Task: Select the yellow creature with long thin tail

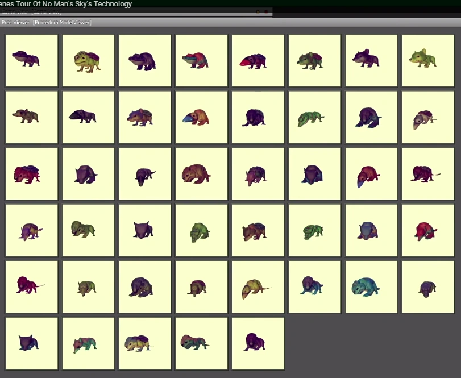Action: [x=258, y=287]
